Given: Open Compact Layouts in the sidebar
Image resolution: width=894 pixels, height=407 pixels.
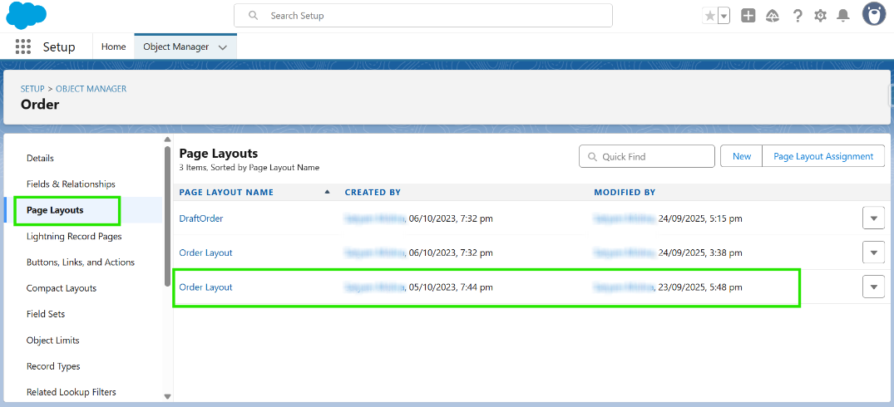Looking at the screenshot, I should pos(61,288).
